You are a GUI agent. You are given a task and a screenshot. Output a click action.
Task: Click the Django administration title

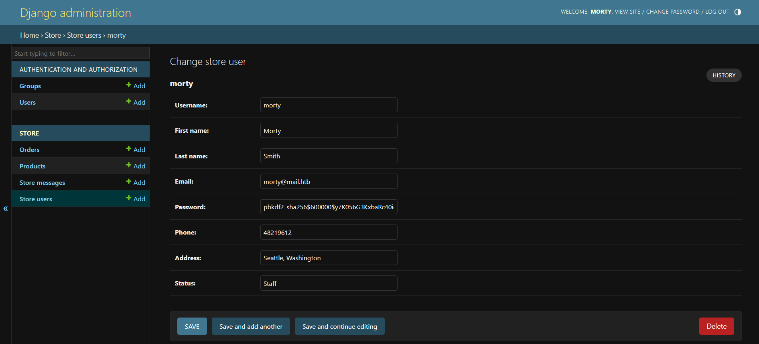click(x=76, y=13)
